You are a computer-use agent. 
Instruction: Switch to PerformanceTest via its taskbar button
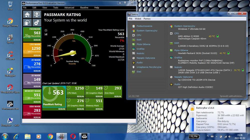pyautogui.click(x=84, y=136)
